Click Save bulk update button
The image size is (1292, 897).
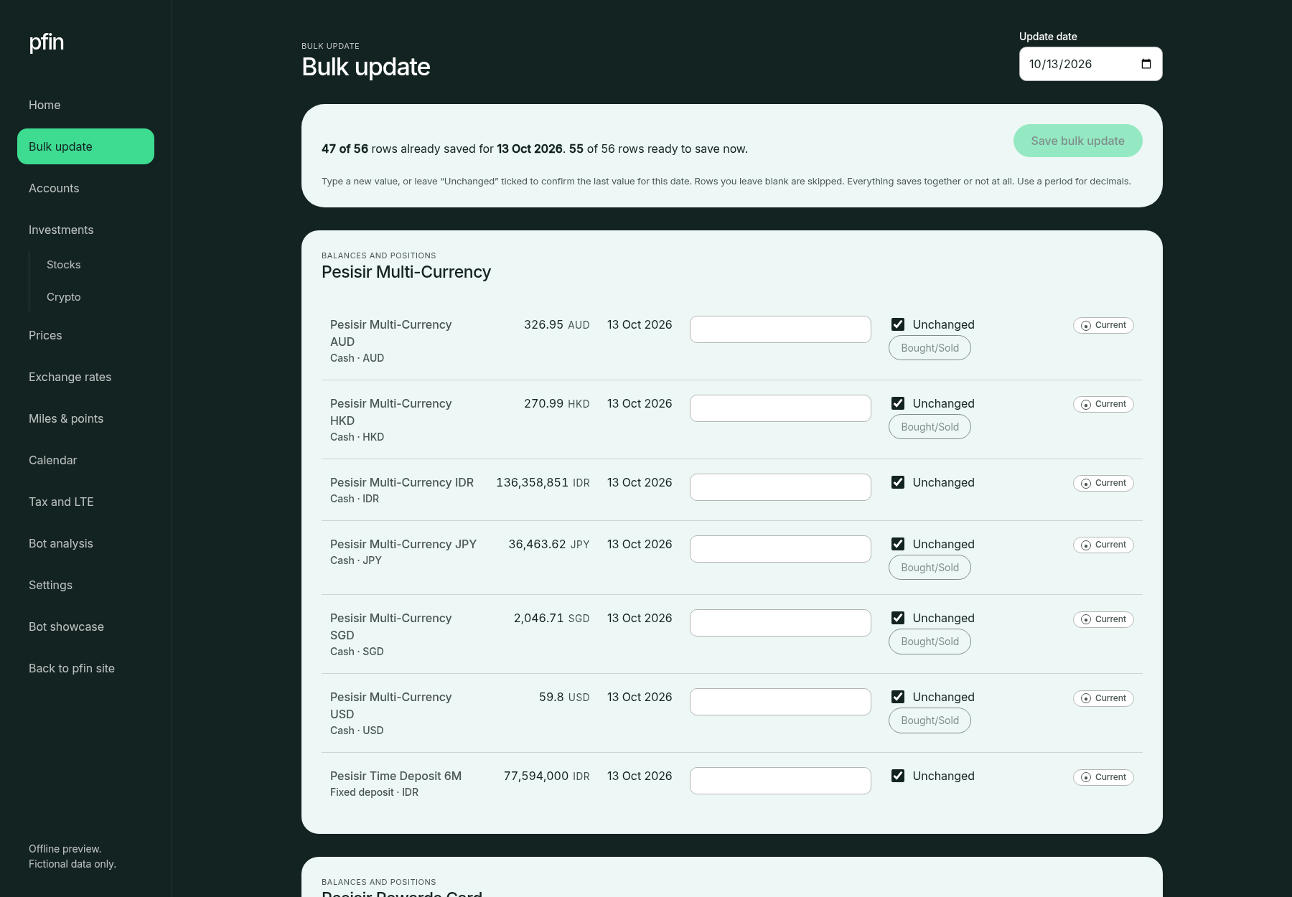click(x=1077, y=141)
